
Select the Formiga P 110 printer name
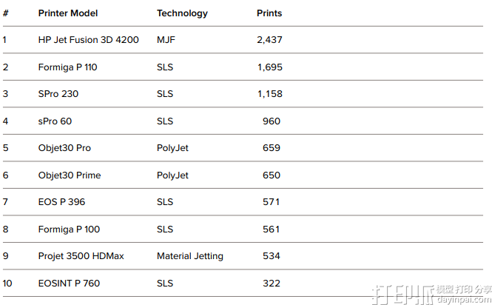[67, 67]
